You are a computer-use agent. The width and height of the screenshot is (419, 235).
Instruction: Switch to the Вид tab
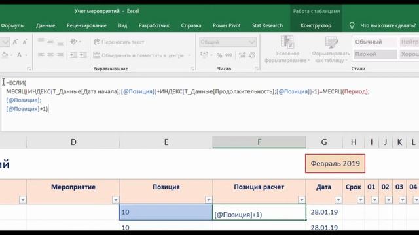[122, 25]
